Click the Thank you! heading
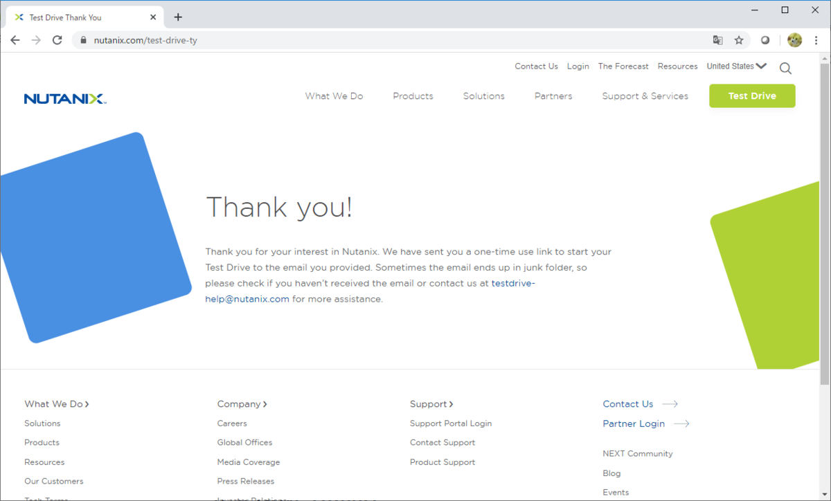Image resolution: width=831 pixels, height=501 pixels. 279,207
